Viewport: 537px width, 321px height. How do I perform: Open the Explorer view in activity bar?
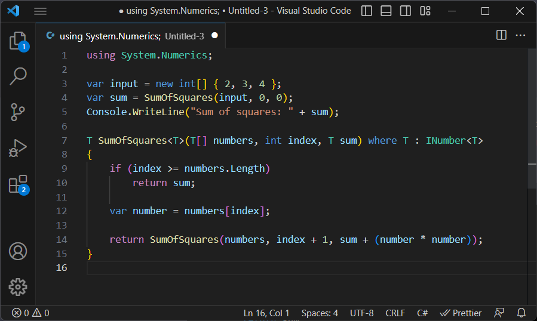coord(18,41)
